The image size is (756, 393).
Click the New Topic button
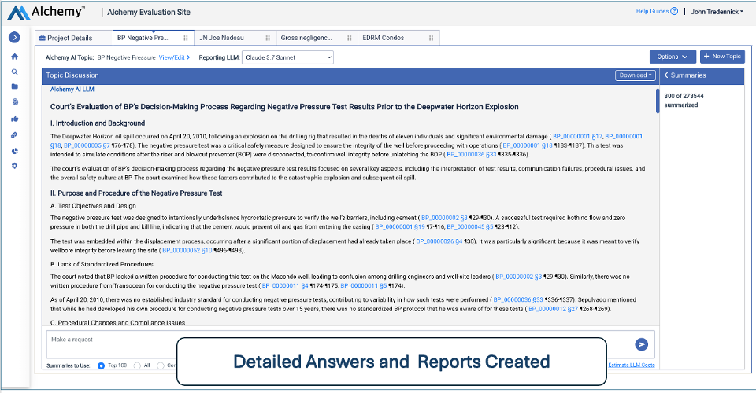pyautogui.click(x=722, y=57)
